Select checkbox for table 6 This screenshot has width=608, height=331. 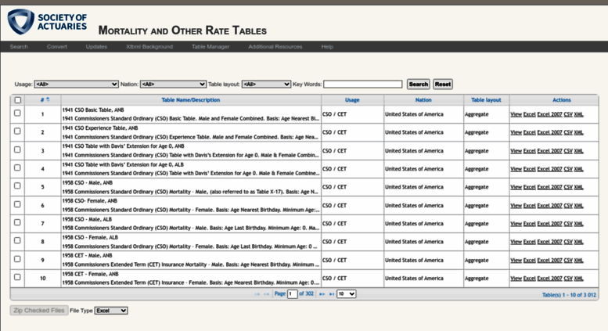pos(17,204)
